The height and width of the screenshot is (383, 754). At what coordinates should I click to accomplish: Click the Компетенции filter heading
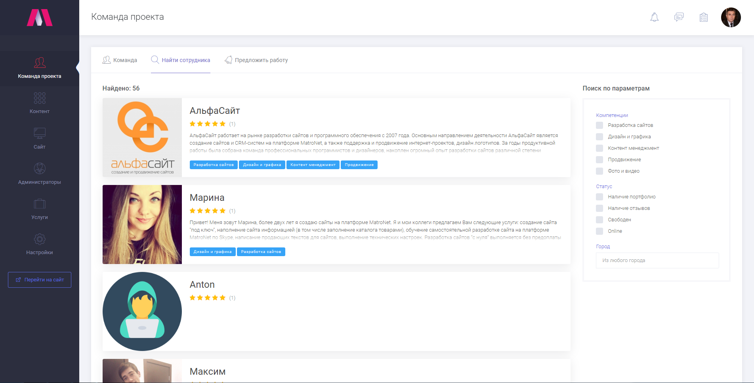point(612,115)
